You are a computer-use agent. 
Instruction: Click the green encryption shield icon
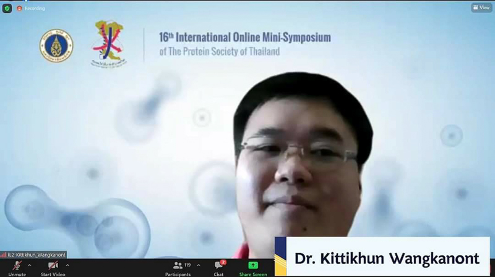[x=7, y=8]
